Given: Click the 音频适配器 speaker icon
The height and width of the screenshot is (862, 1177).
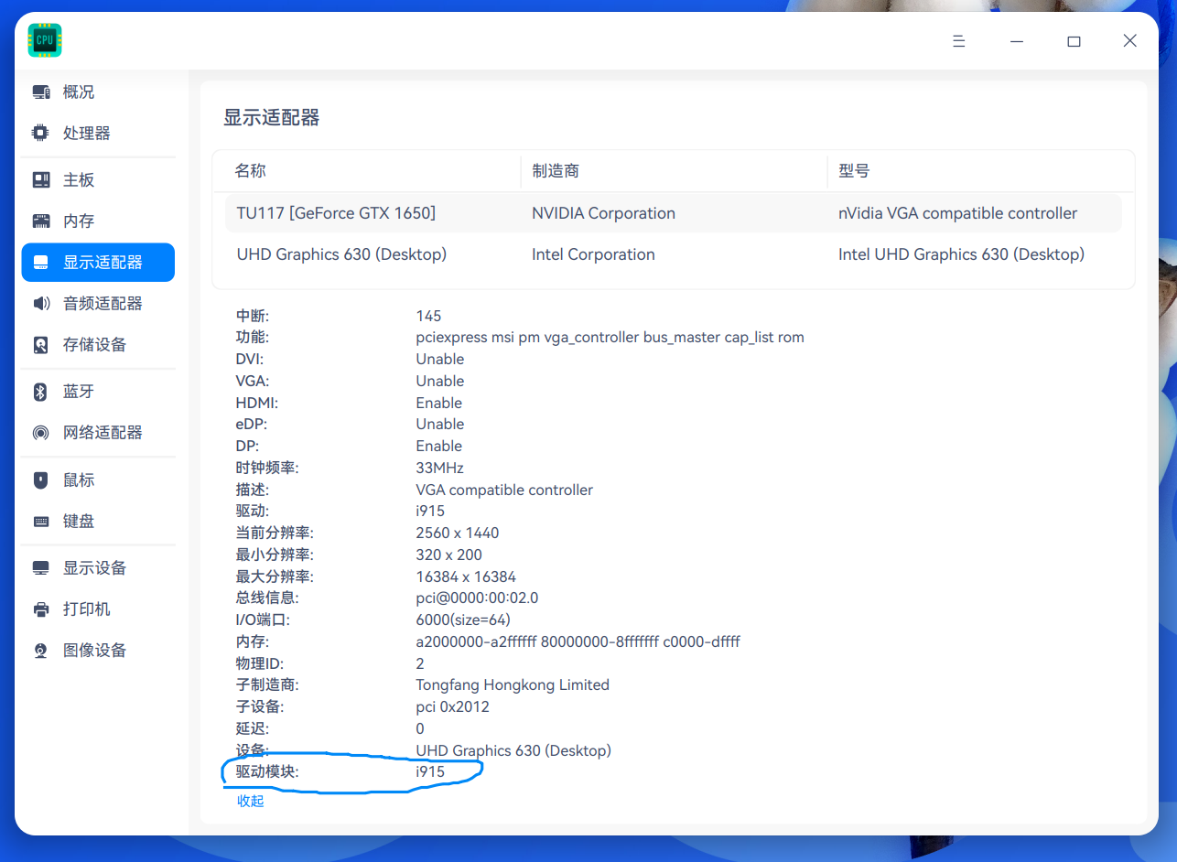Looking at the screenshot, I should pos(40,304).
